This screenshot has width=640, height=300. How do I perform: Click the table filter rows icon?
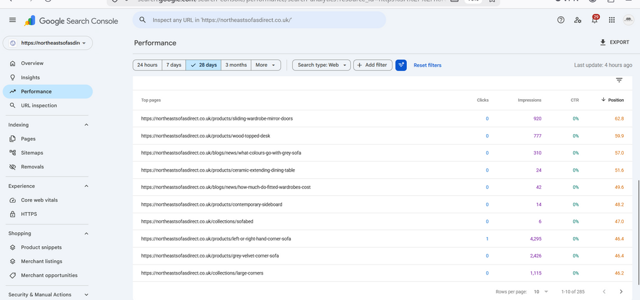pos(619,80)
